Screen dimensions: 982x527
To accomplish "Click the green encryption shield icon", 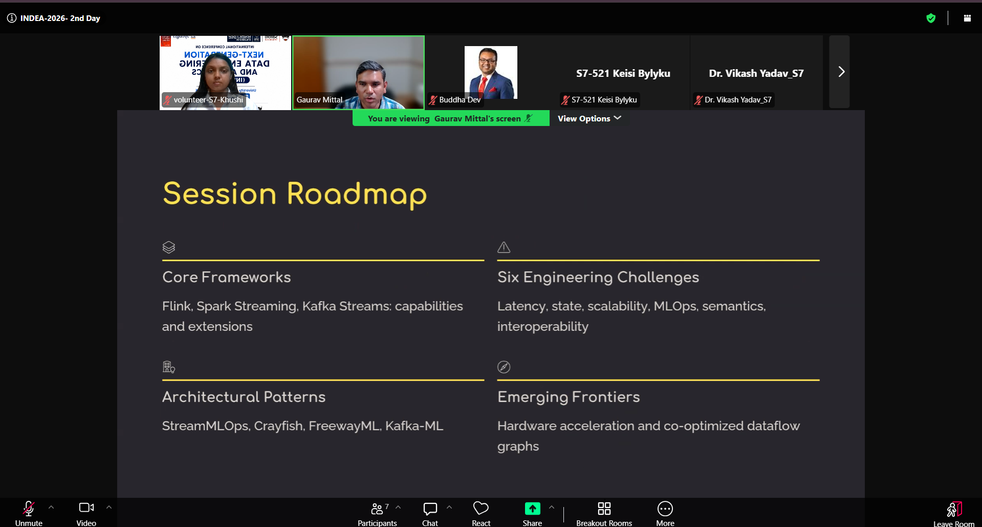I will 931,18.
